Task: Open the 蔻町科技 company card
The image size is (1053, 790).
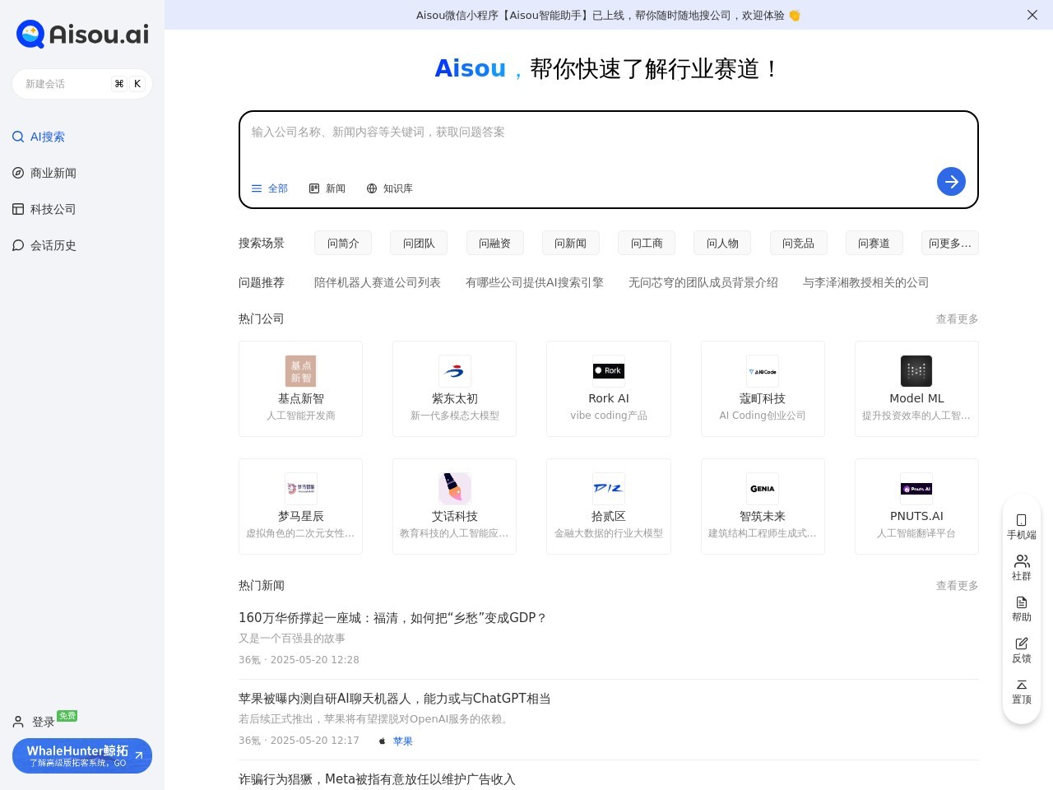Action: click(763, 388)
